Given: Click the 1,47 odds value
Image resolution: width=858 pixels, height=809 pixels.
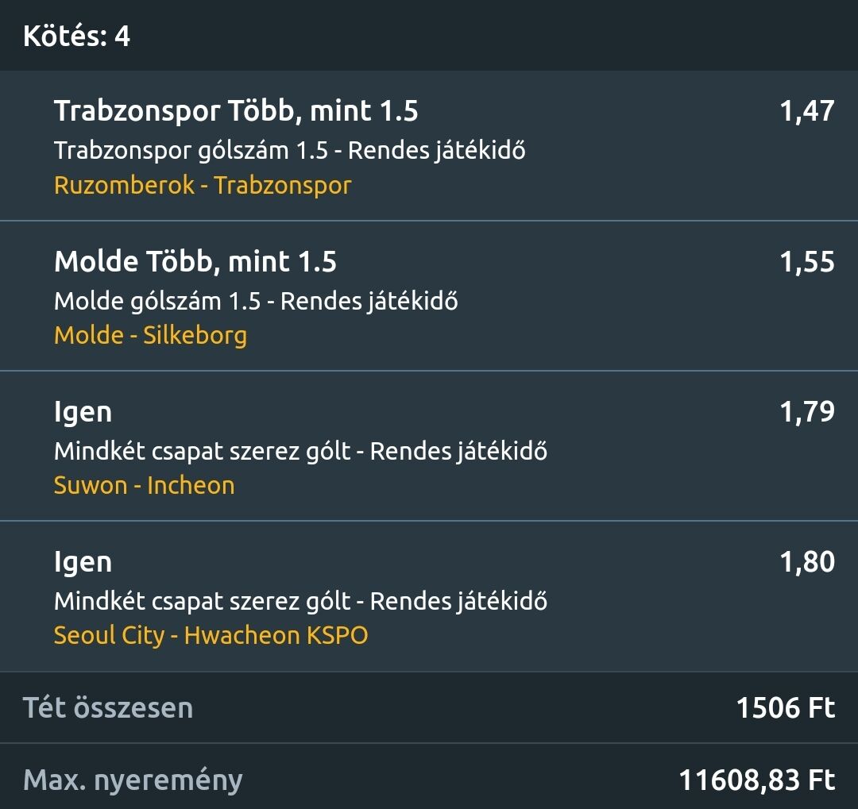Looking at the screenshot, I should pyautogui.click(x=806, y=111).
